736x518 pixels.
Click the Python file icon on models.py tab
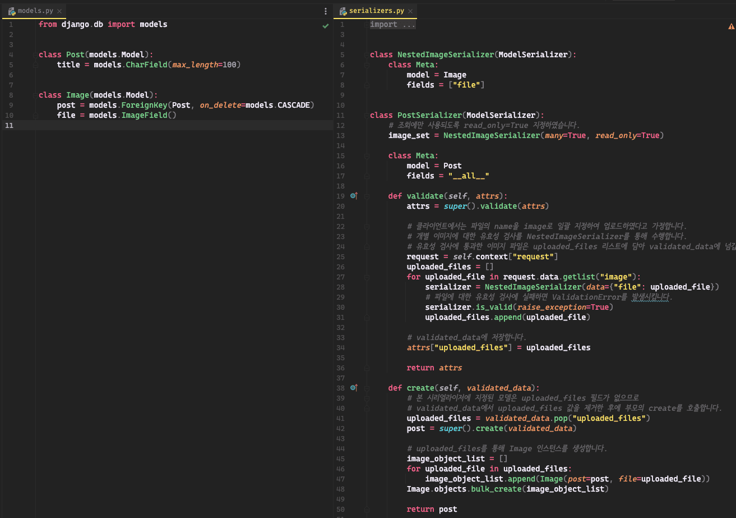(11, 11)
